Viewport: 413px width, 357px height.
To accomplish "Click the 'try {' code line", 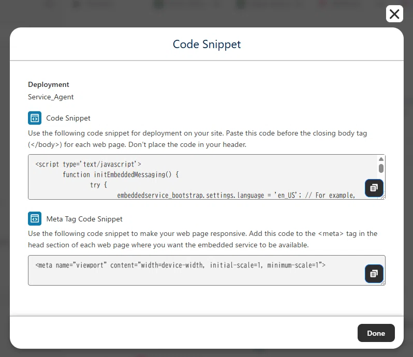I will (x=98, y=185).
